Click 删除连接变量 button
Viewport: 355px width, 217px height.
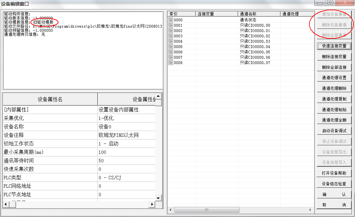tap(334, 57)
